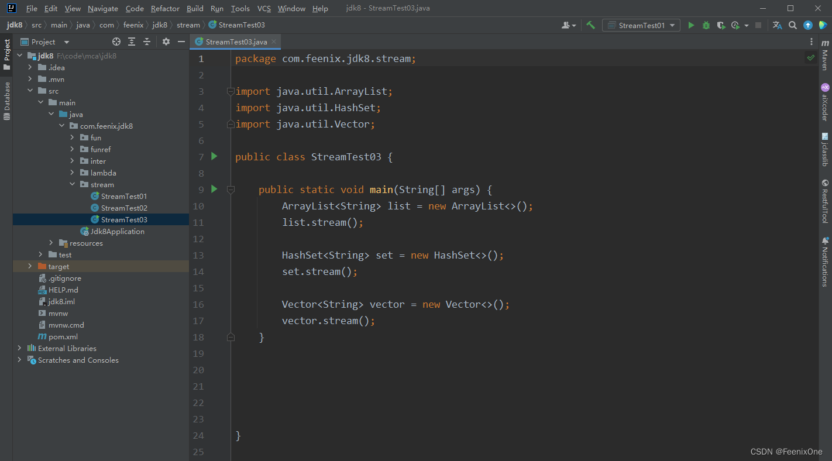Expand the target folder

pos(30,266)
